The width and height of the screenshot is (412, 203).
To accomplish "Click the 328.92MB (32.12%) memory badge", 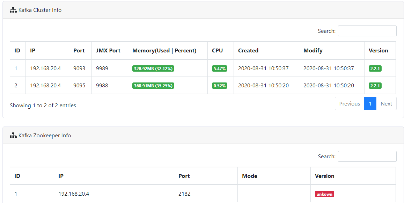I will [153, 68].
